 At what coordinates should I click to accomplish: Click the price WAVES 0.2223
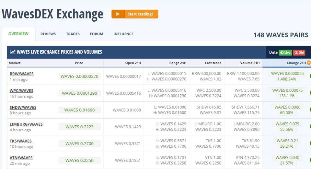pos(80,127)
